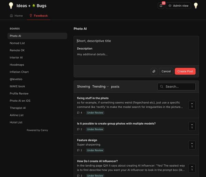Click the bug emoji in the title
The width and height of the screenshot is (206, 177).
tap(34, 6)
